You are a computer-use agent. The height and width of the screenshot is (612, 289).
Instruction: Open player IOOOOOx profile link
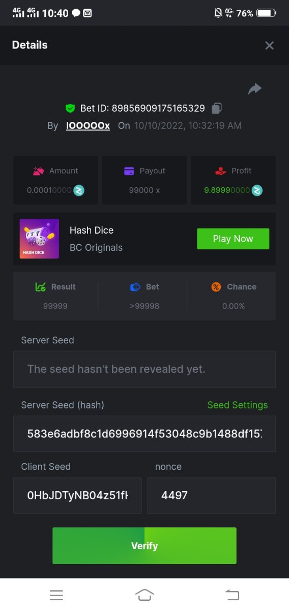click(x=88, y=125)
